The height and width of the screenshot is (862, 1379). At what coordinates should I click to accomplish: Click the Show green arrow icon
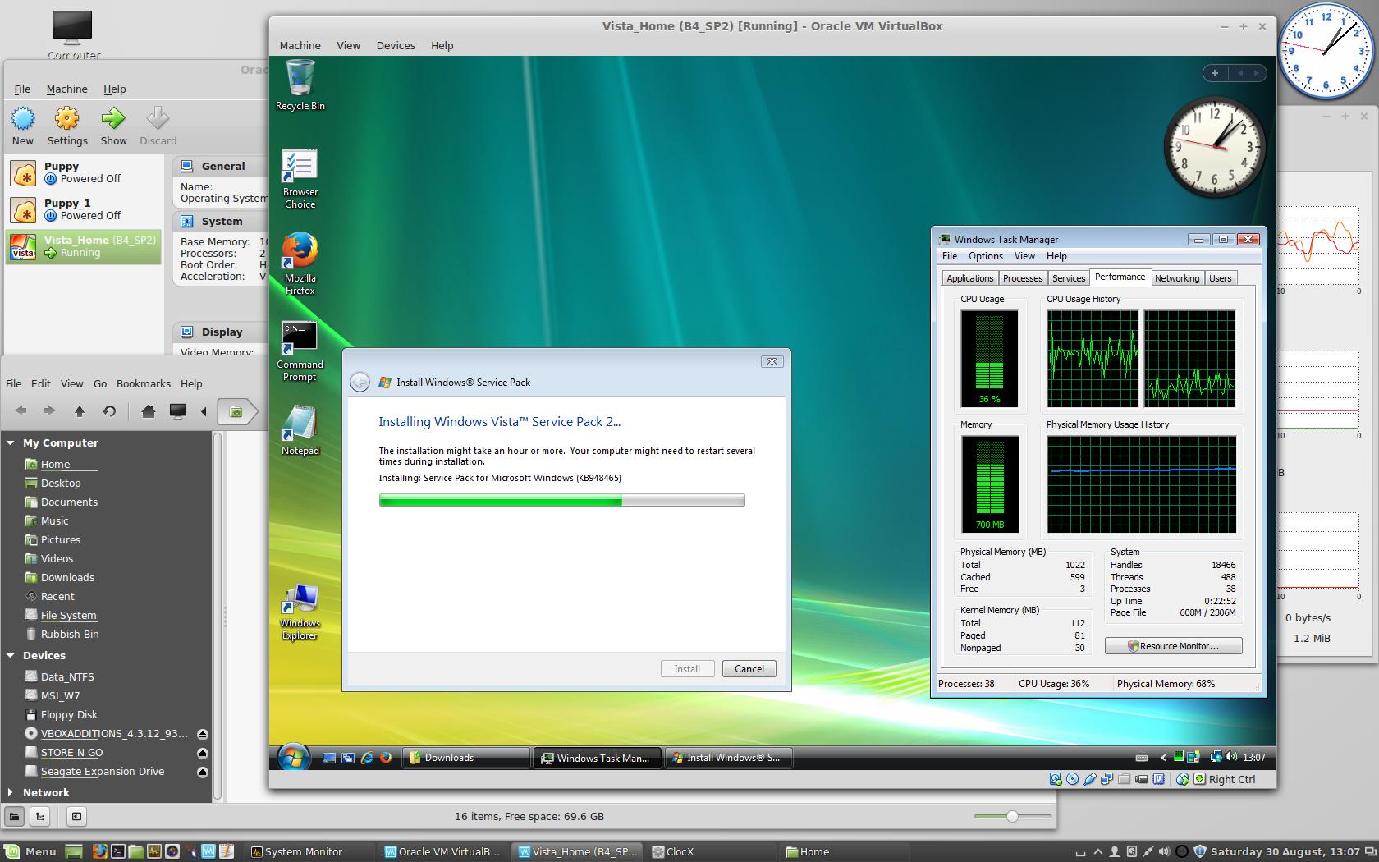(x=113, y=120)
